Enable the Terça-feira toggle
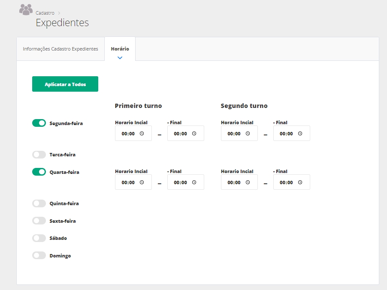The image size is (387, 290). pyautogui.click(x=39, y=155)
